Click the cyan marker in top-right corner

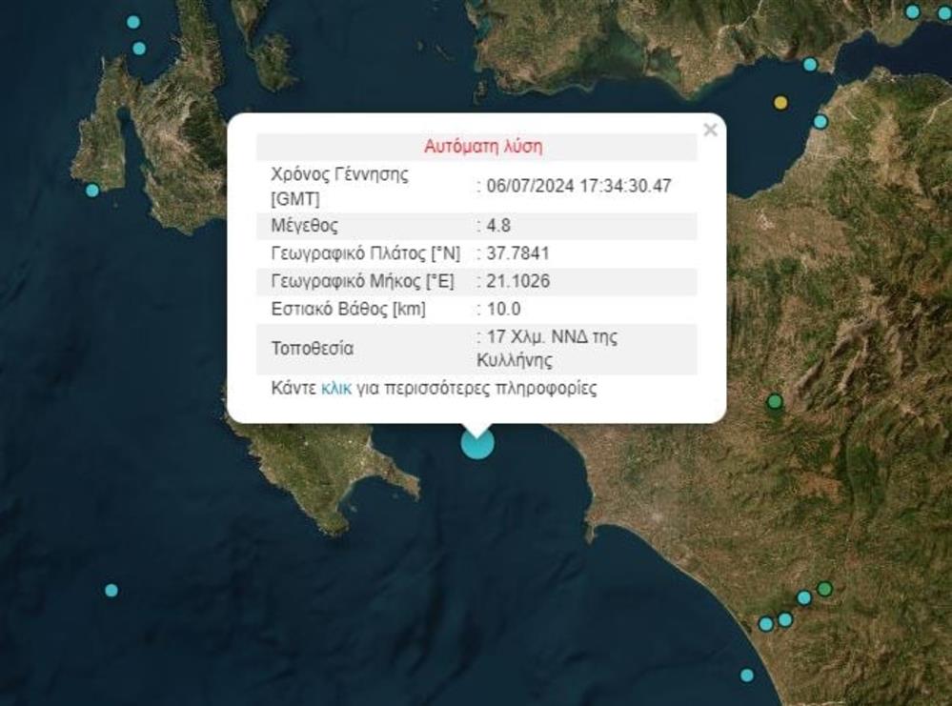click(x=912, y=12)
